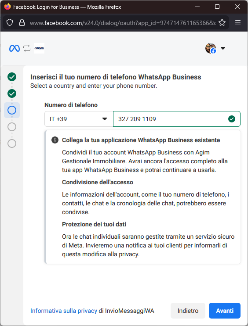Select the first completed step checkmark

pyautogui.click(x=12, y=77)
